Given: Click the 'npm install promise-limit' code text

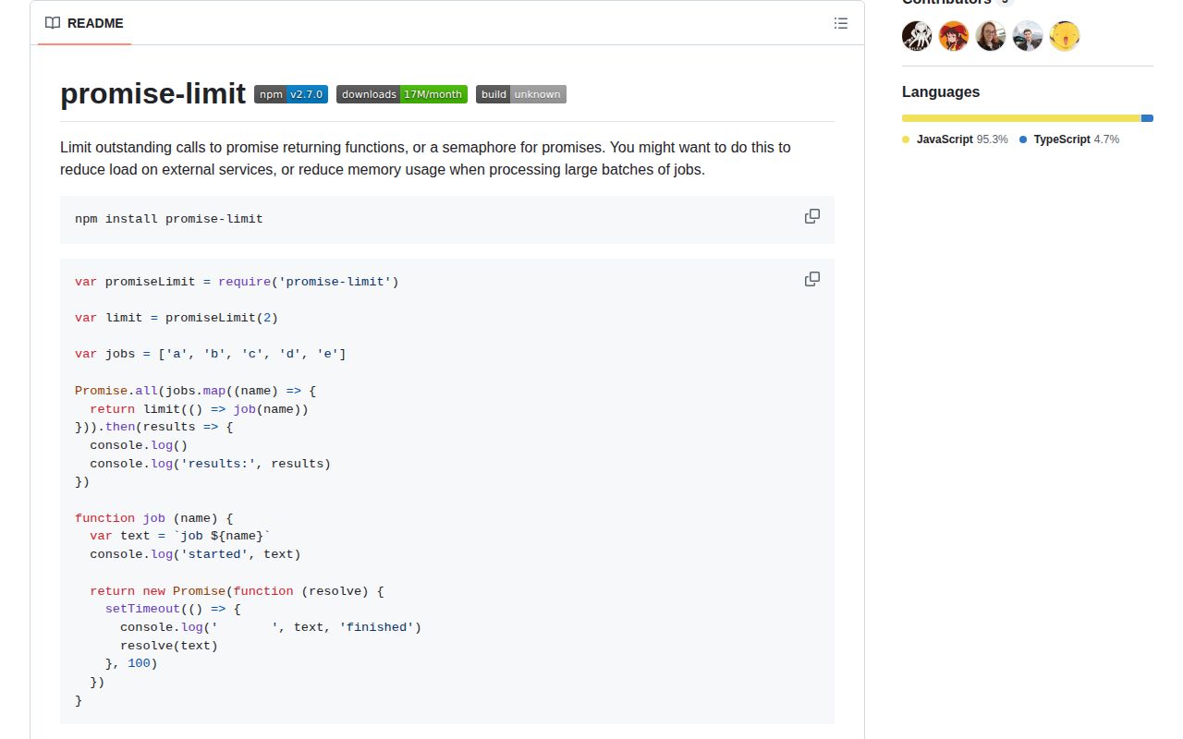Looking at the screenshot, I should [169, 219].
